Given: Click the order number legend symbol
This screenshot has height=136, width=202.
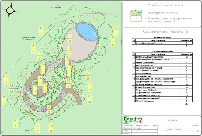Looking at the screenshot, I should click(x=136, y=19).
